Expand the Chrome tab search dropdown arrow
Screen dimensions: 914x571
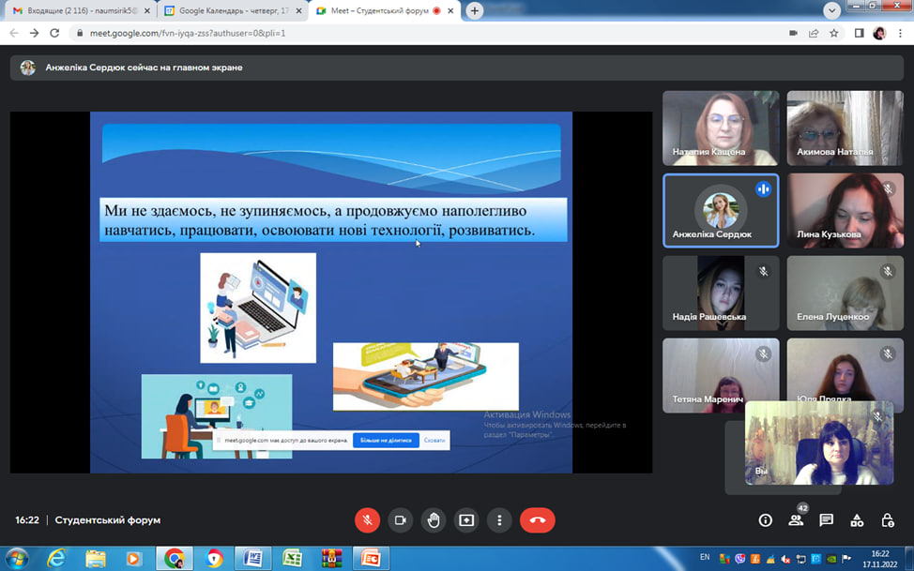click(831, 10)
